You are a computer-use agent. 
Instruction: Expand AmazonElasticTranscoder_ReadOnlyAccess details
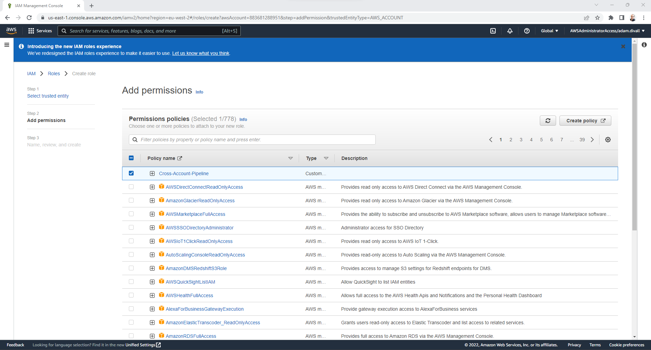click(152, 323)
